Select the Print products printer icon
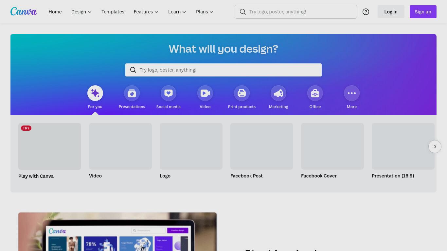 [242, 93]
